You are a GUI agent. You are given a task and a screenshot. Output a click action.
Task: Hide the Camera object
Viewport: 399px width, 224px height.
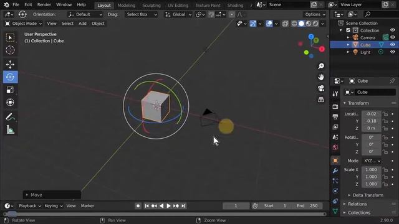pyautogui.click(x=393, y=37)
